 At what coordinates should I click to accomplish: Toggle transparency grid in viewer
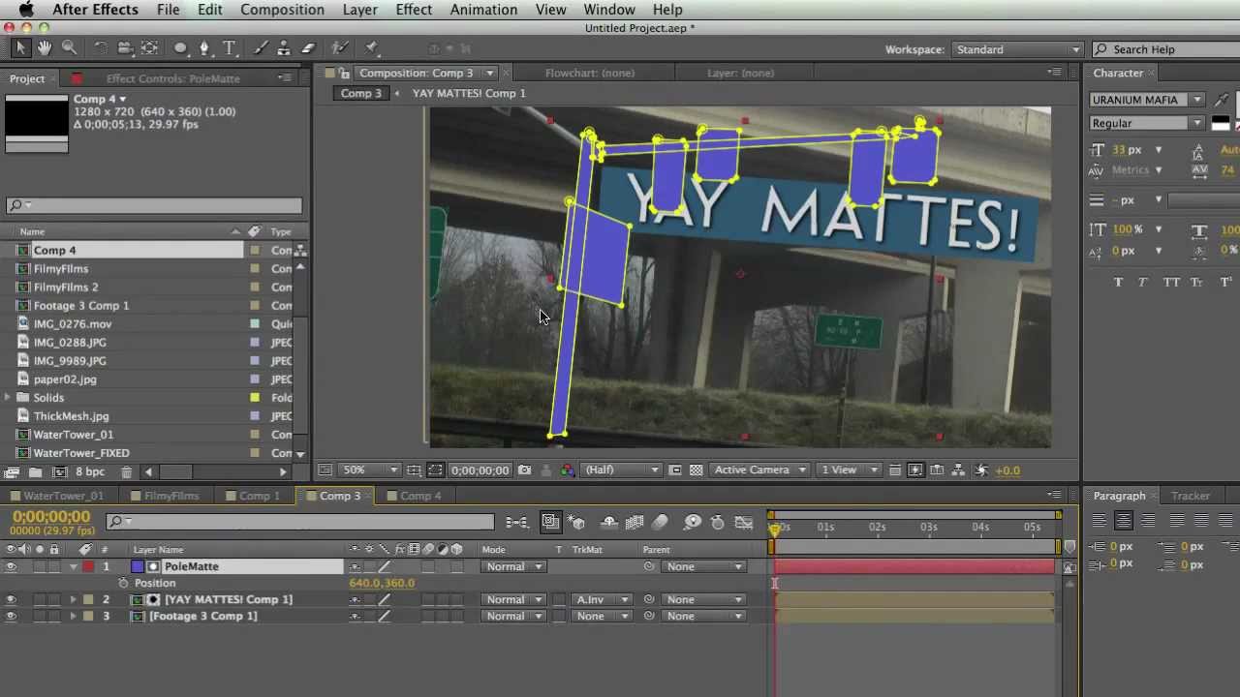(x=696, y=470)
